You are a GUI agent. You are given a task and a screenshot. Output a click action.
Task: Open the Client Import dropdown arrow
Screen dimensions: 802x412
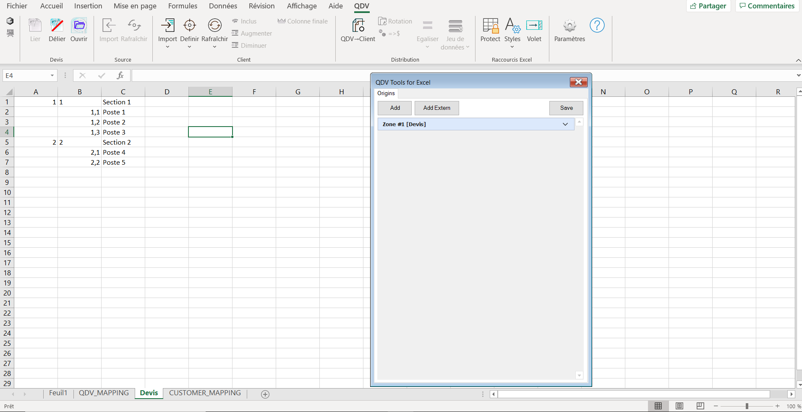pos(167,47)
